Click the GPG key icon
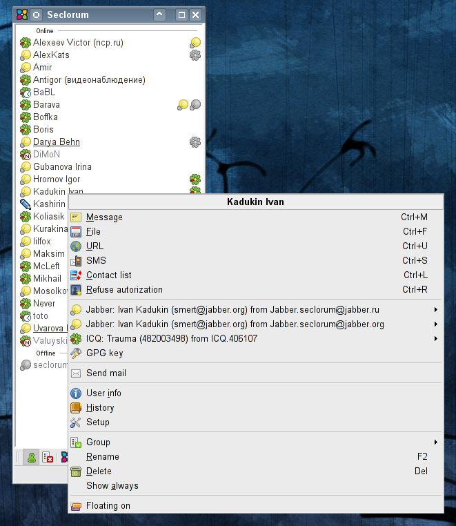Image resolution: width=456 pixels, height=526 pixels. point(76,353)
